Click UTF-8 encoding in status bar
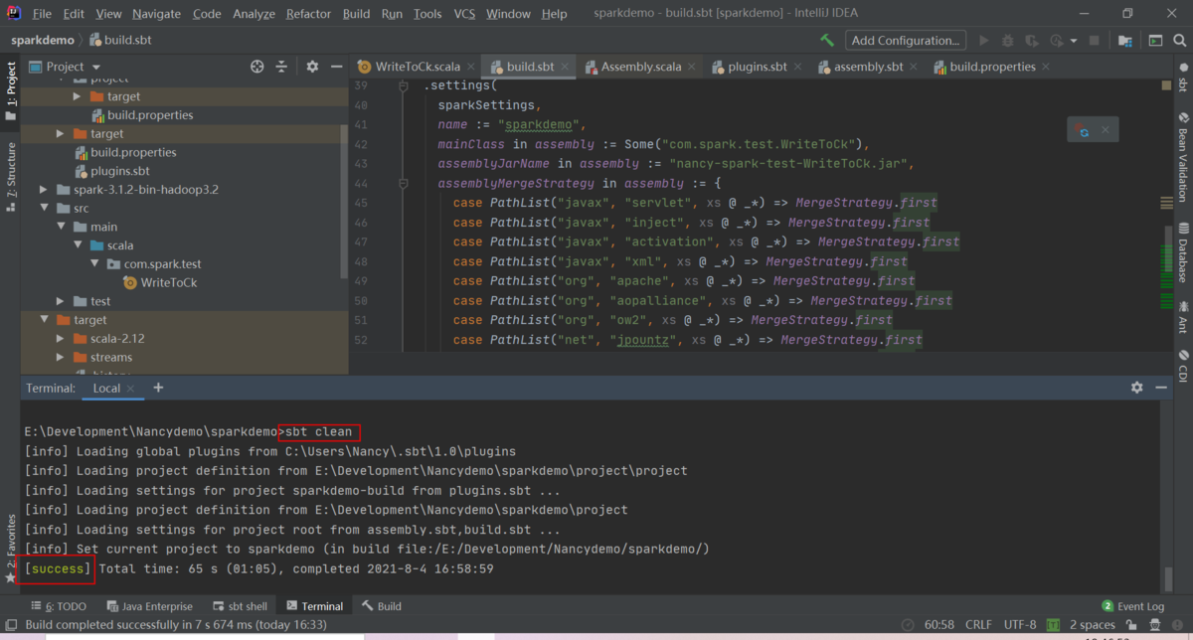Viewport: 1193px width, 640px height. [x=1019, y=624]
